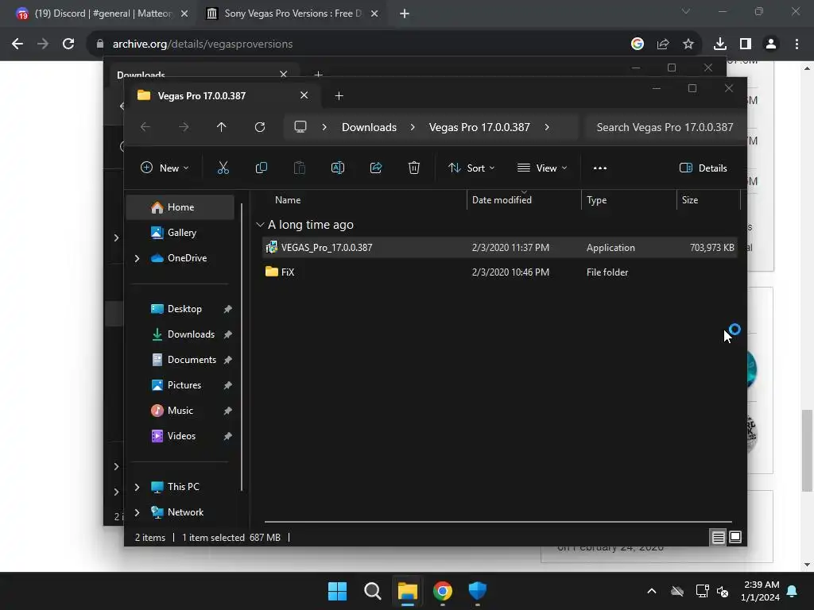The height and width of the screenshot is (610, 814).
Task: Refresh the Vegas Pro folder view
Action: tap(260, 127)
